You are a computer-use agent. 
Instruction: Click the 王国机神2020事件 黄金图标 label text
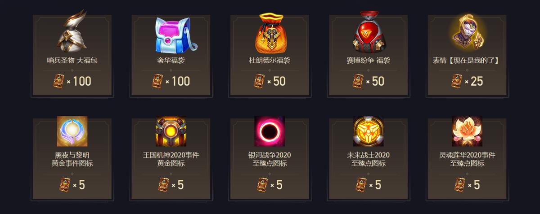[171, 159]
